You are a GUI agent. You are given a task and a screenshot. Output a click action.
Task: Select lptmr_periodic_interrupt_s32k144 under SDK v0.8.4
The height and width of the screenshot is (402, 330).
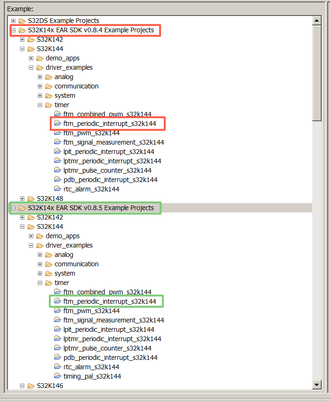point(112,161)
